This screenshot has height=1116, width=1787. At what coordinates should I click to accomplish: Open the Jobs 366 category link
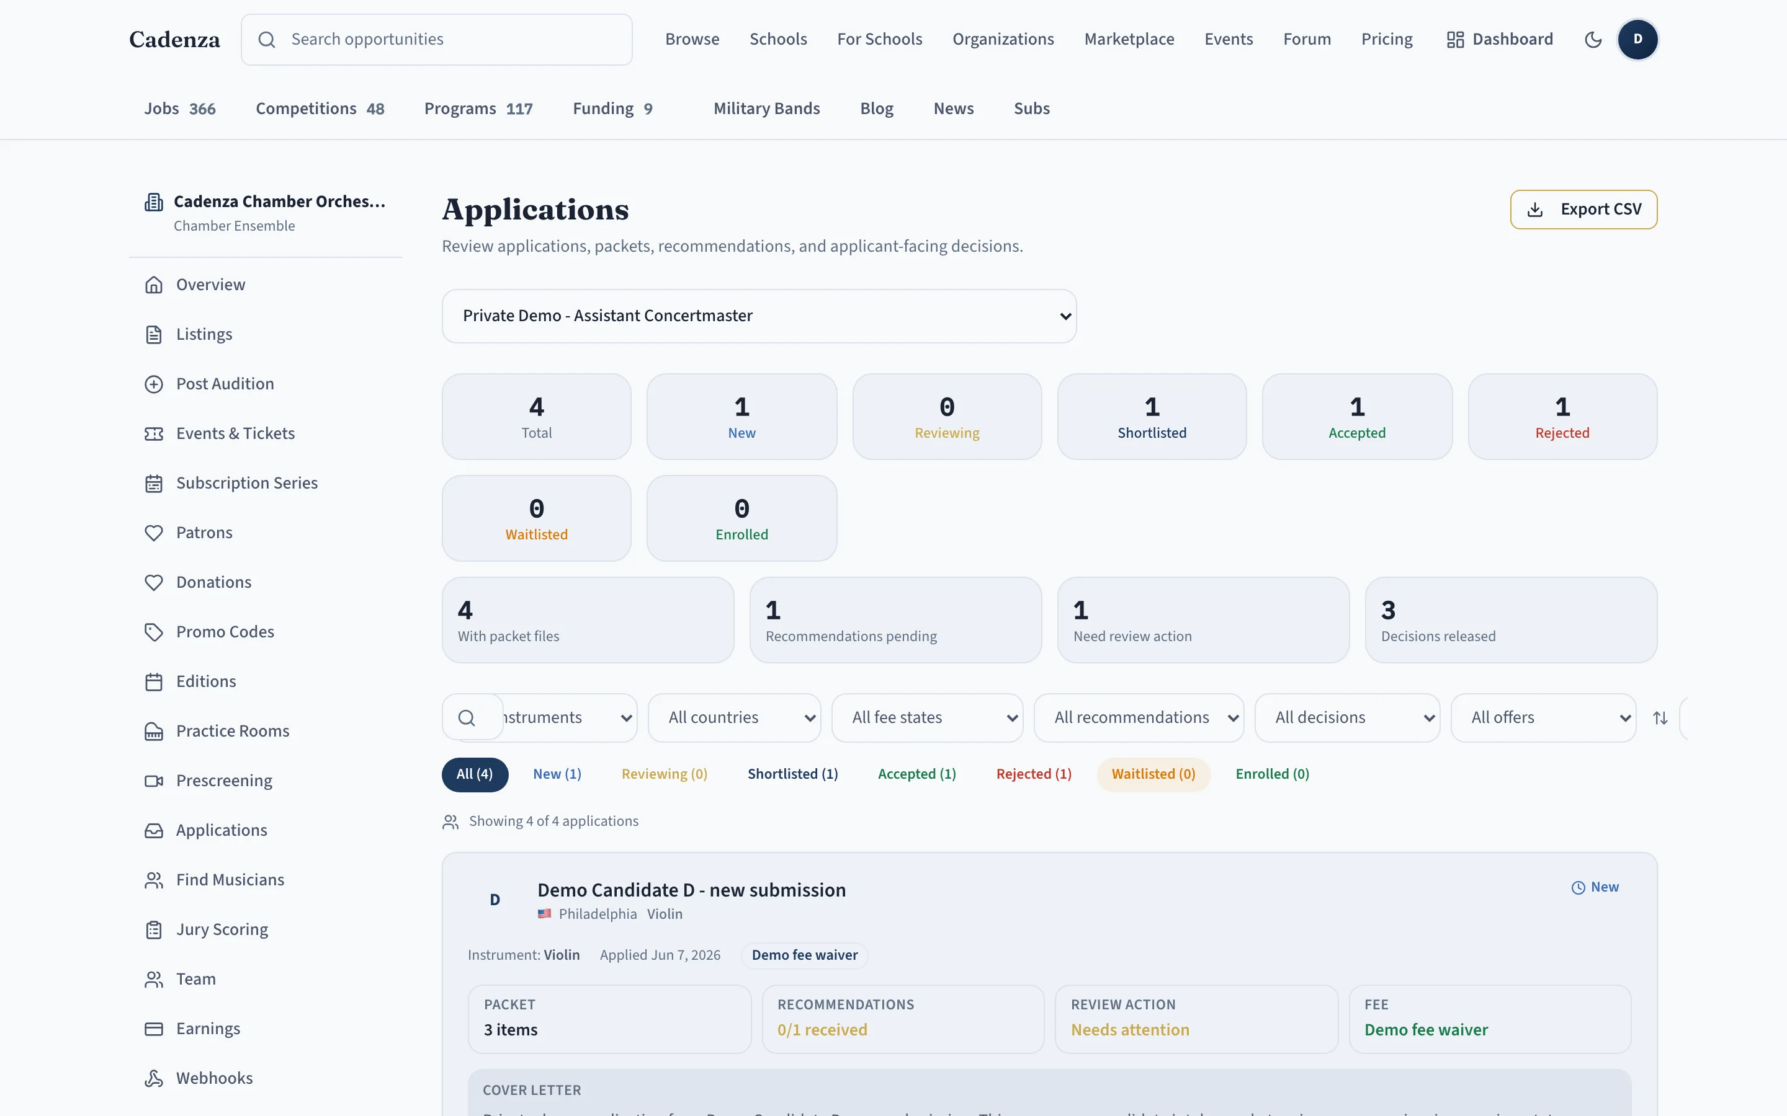pyautogui.click(x=179, y=108)
